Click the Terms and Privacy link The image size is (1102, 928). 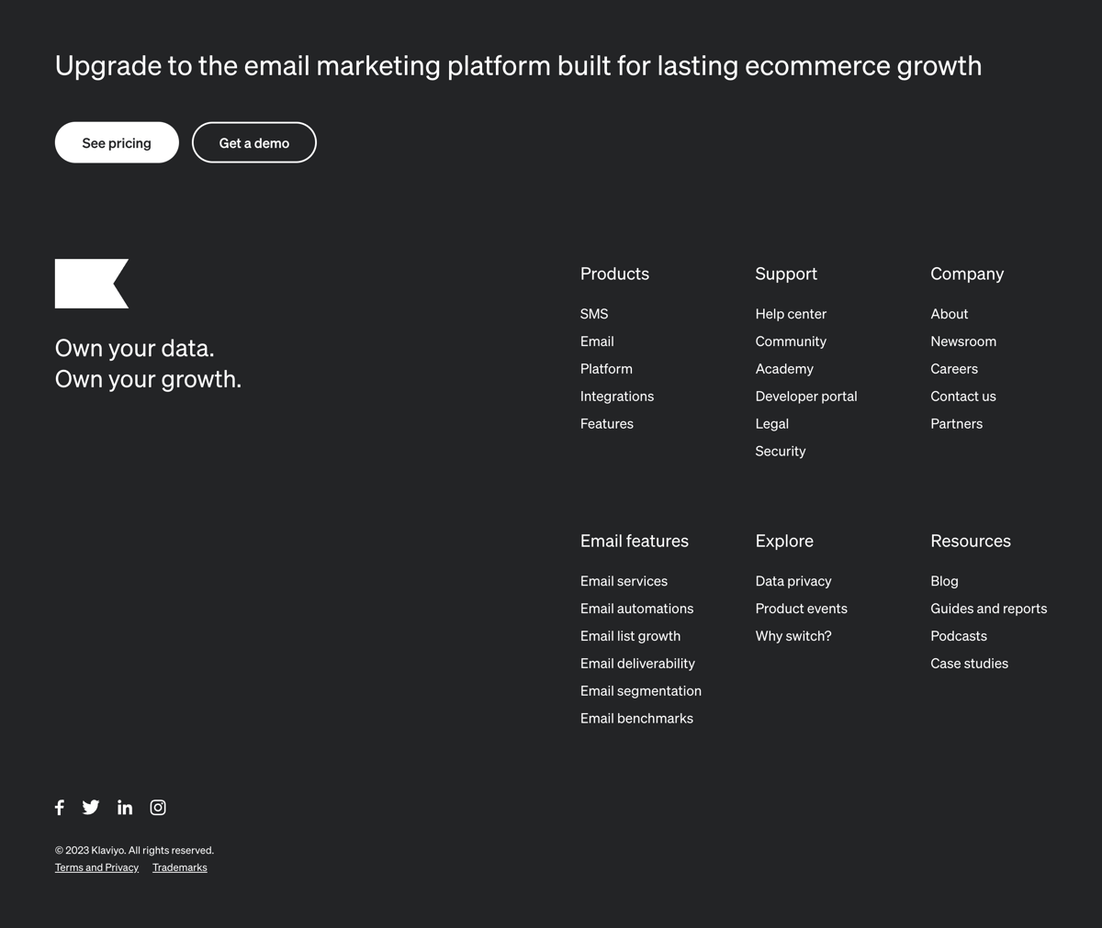[x=96, y=867]
